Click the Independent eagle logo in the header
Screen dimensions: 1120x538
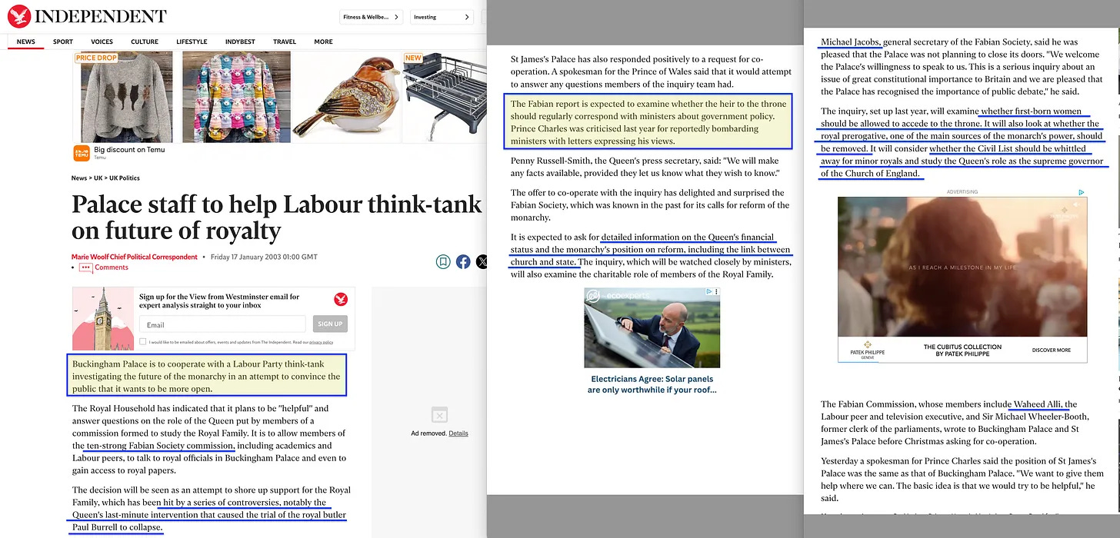20,15
